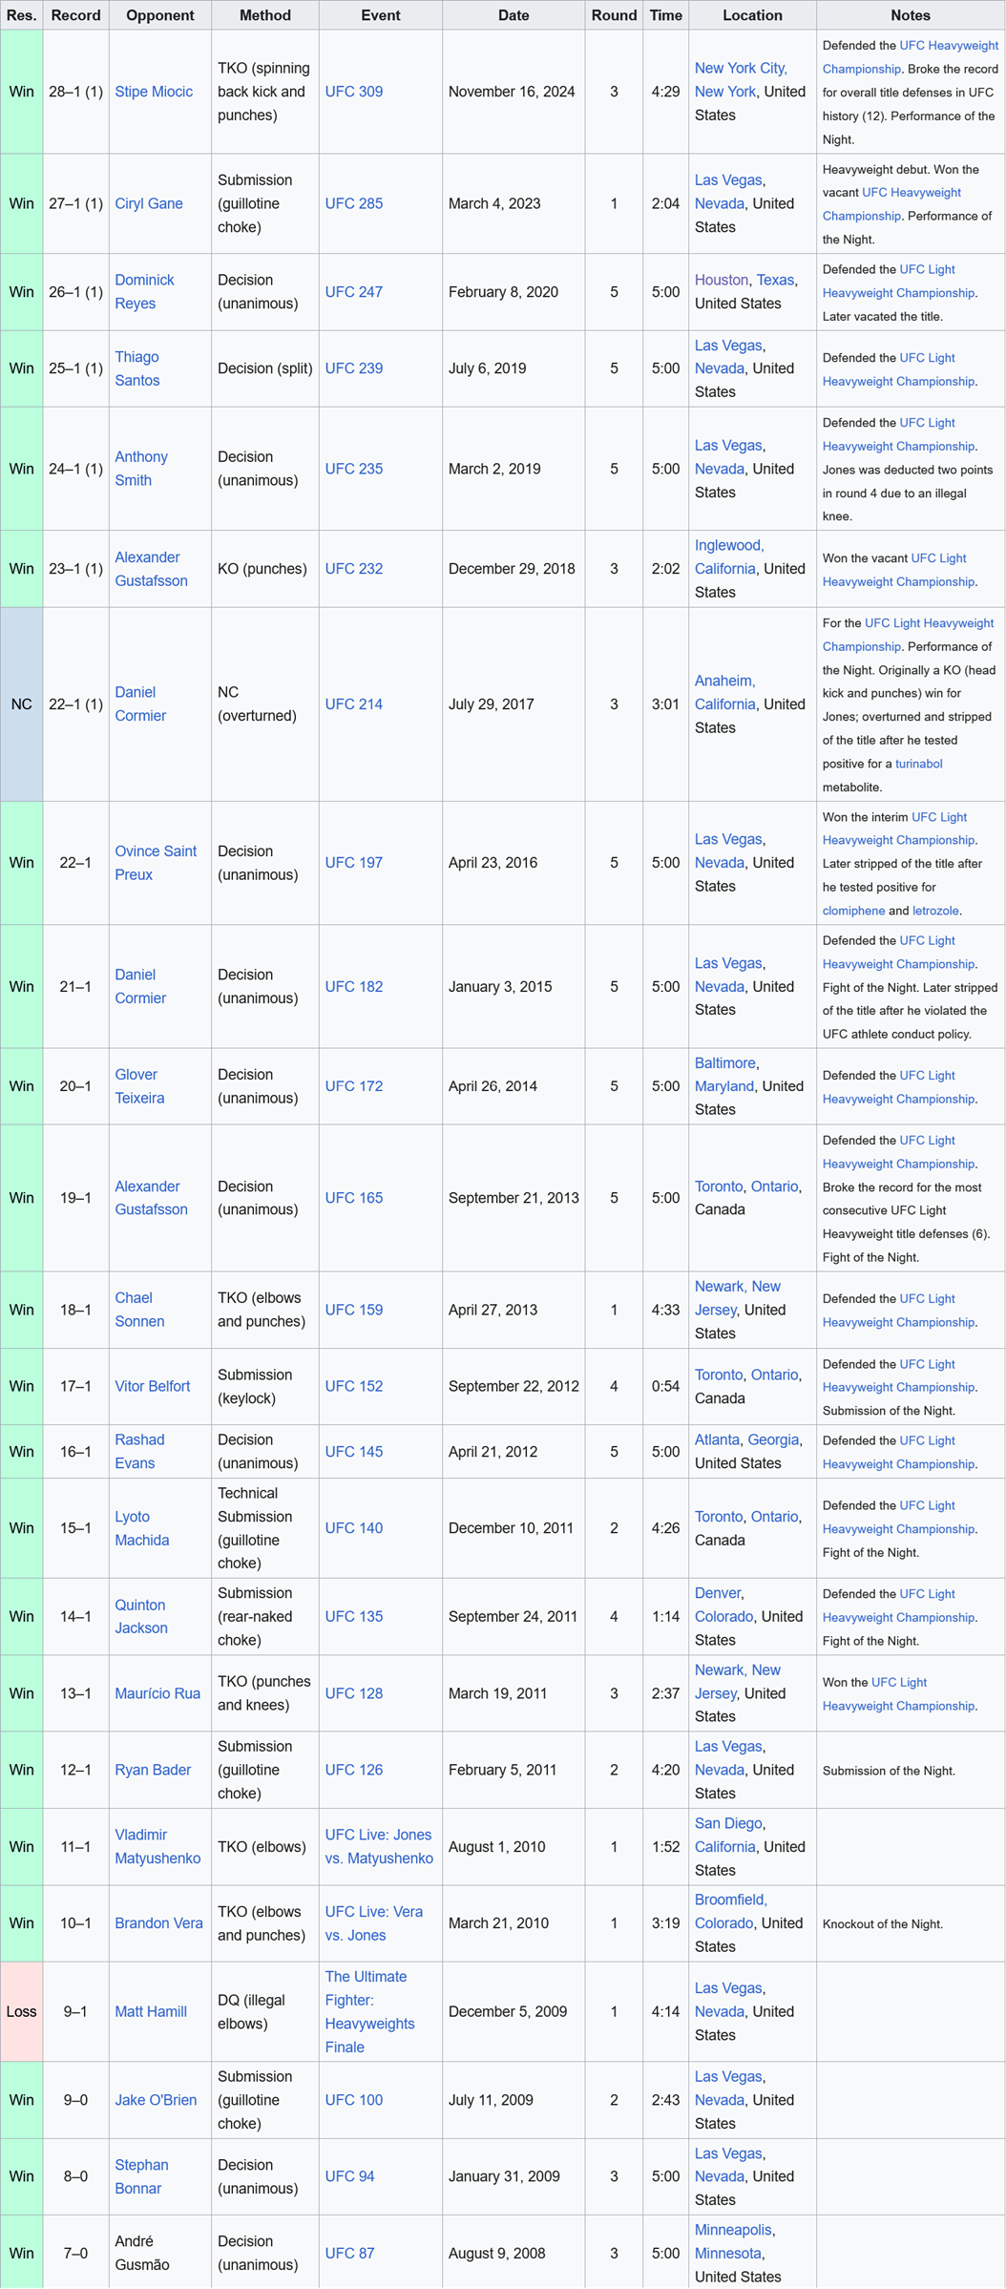Open the turinabol link in notes
The height and width of the screenshot is (2289, 1006).
919,764
